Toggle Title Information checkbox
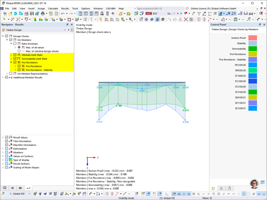 [x=7, y=141]
